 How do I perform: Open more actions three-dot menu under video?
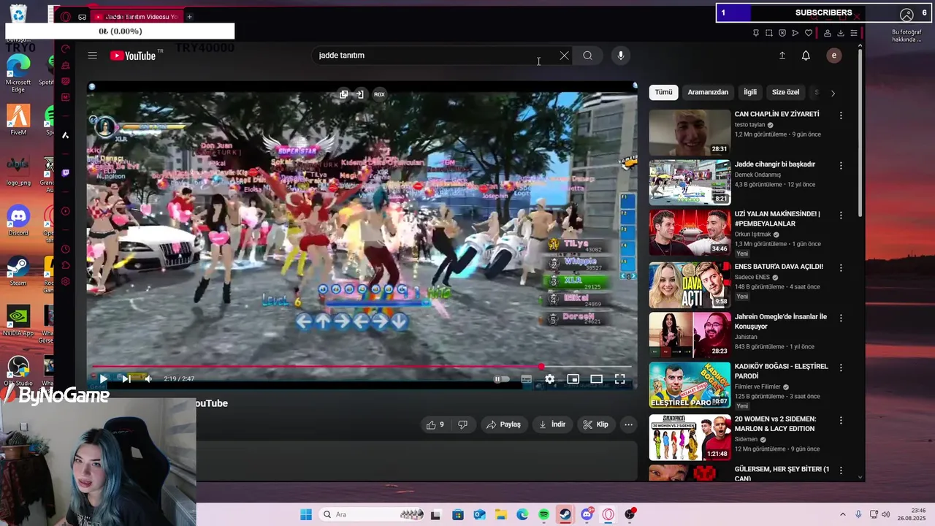628,424
